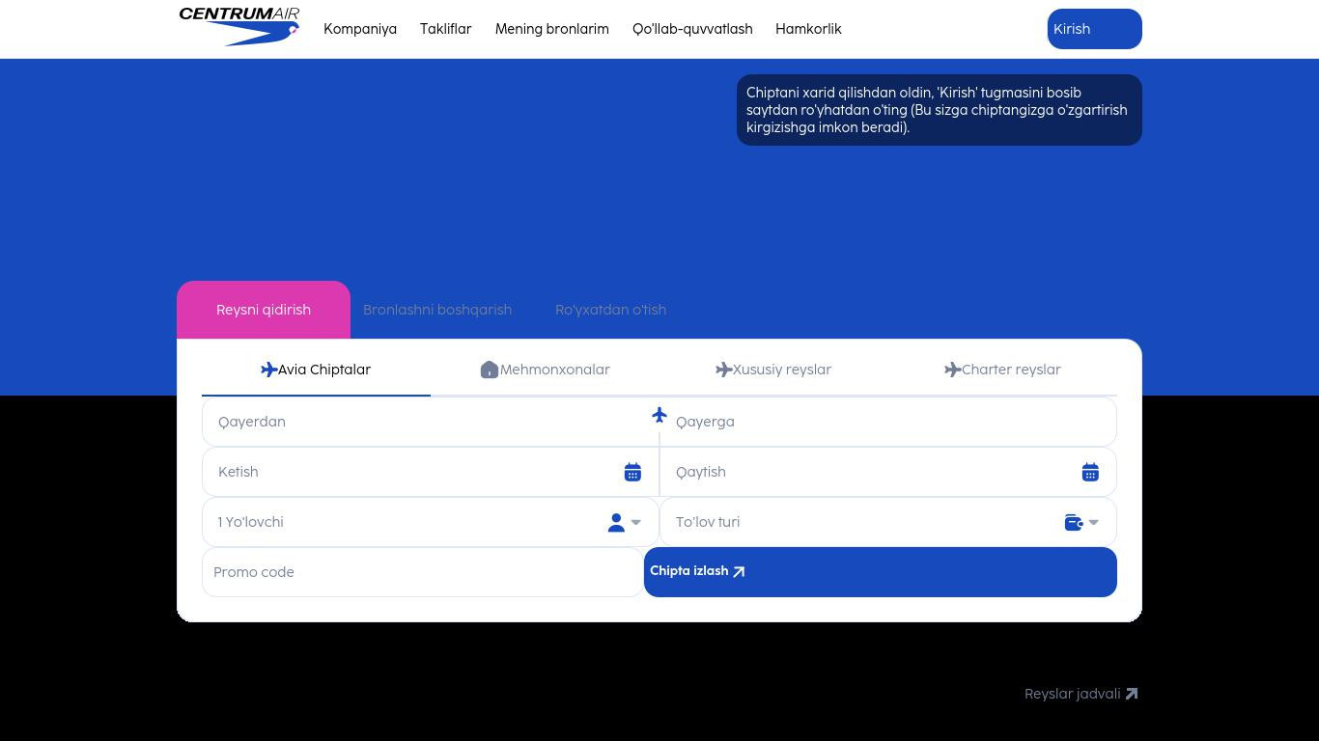Open the To'lov turi payment selector

tap(888, 522)
